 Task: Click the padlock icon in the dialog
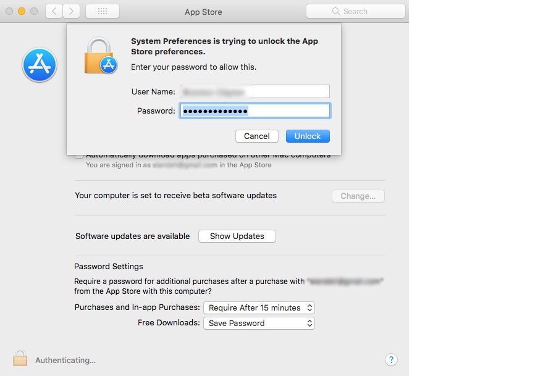[101, 56]
